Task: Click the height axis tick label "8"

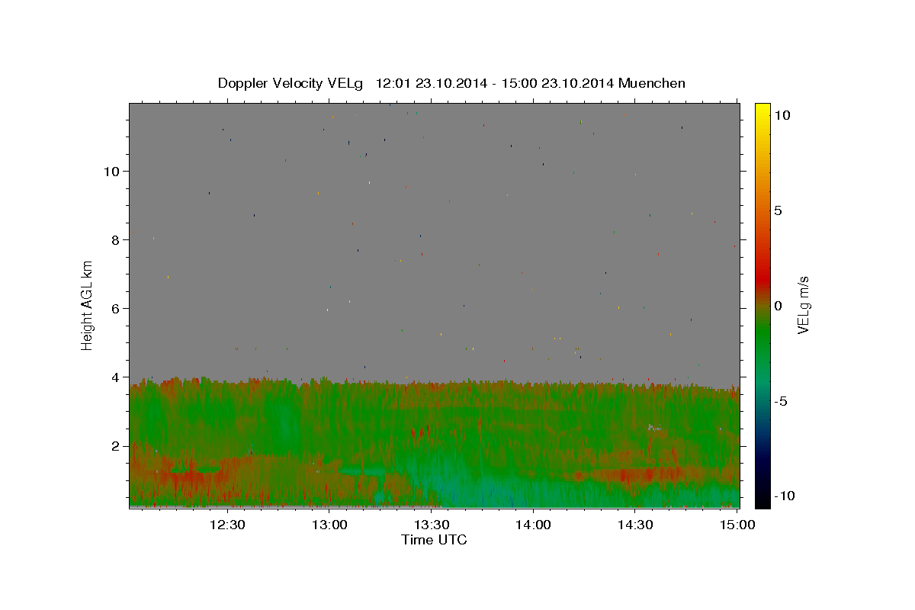Action: point(115,239)
